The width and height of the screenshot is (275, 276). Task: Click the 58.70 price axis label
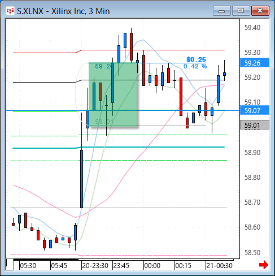252,202
